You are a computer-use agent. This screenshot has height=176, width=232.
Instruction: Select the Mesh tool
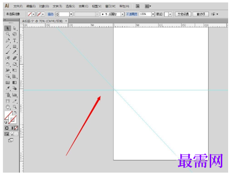8,82
